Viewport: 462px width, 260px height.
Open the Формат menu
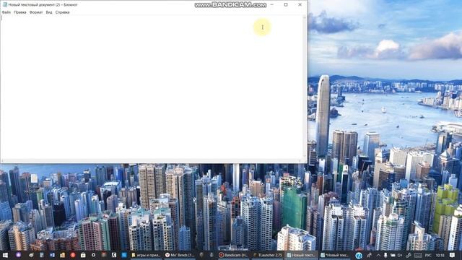[x=36, y=12]
